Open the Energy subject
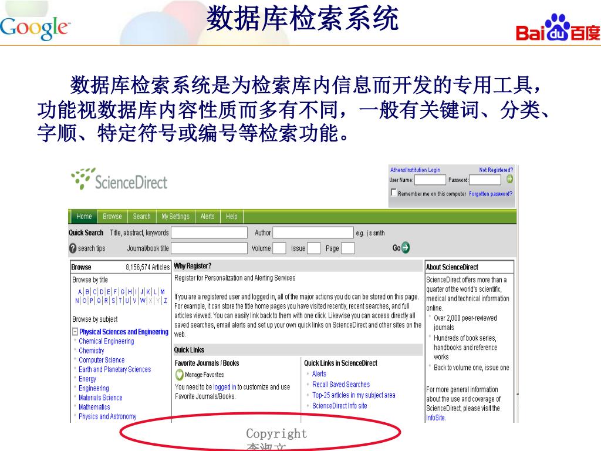The image size is (601, 451). coord(87,379)
